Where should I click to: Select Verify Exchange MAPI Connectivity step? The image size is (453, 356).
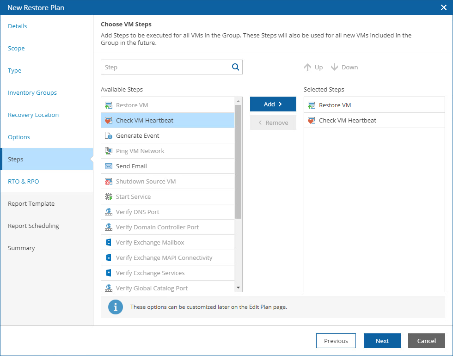click(x=164, y=258)
